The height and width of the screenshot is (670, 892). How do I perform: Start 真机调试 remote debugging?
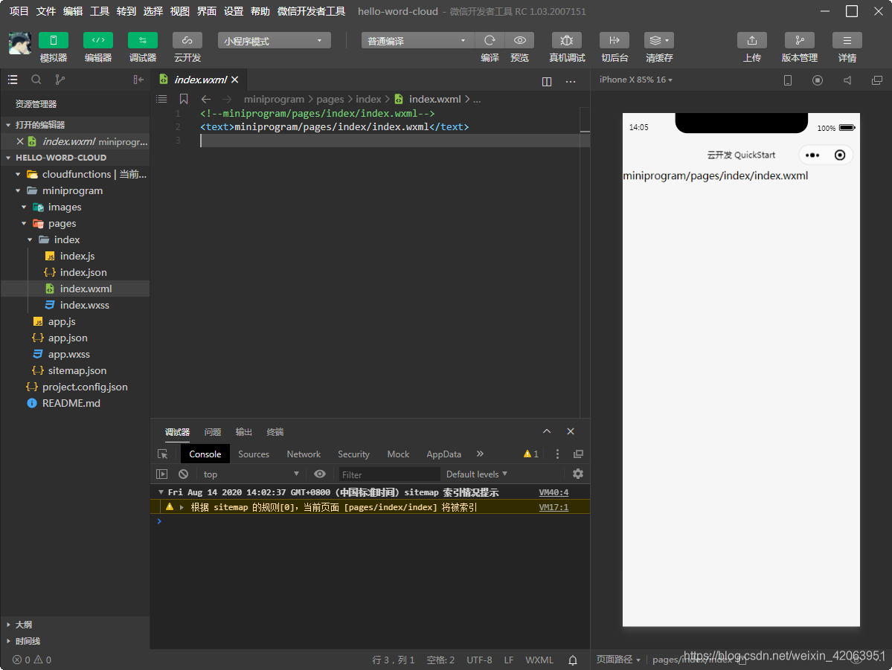pyautogui.click(x=567, y=40)
